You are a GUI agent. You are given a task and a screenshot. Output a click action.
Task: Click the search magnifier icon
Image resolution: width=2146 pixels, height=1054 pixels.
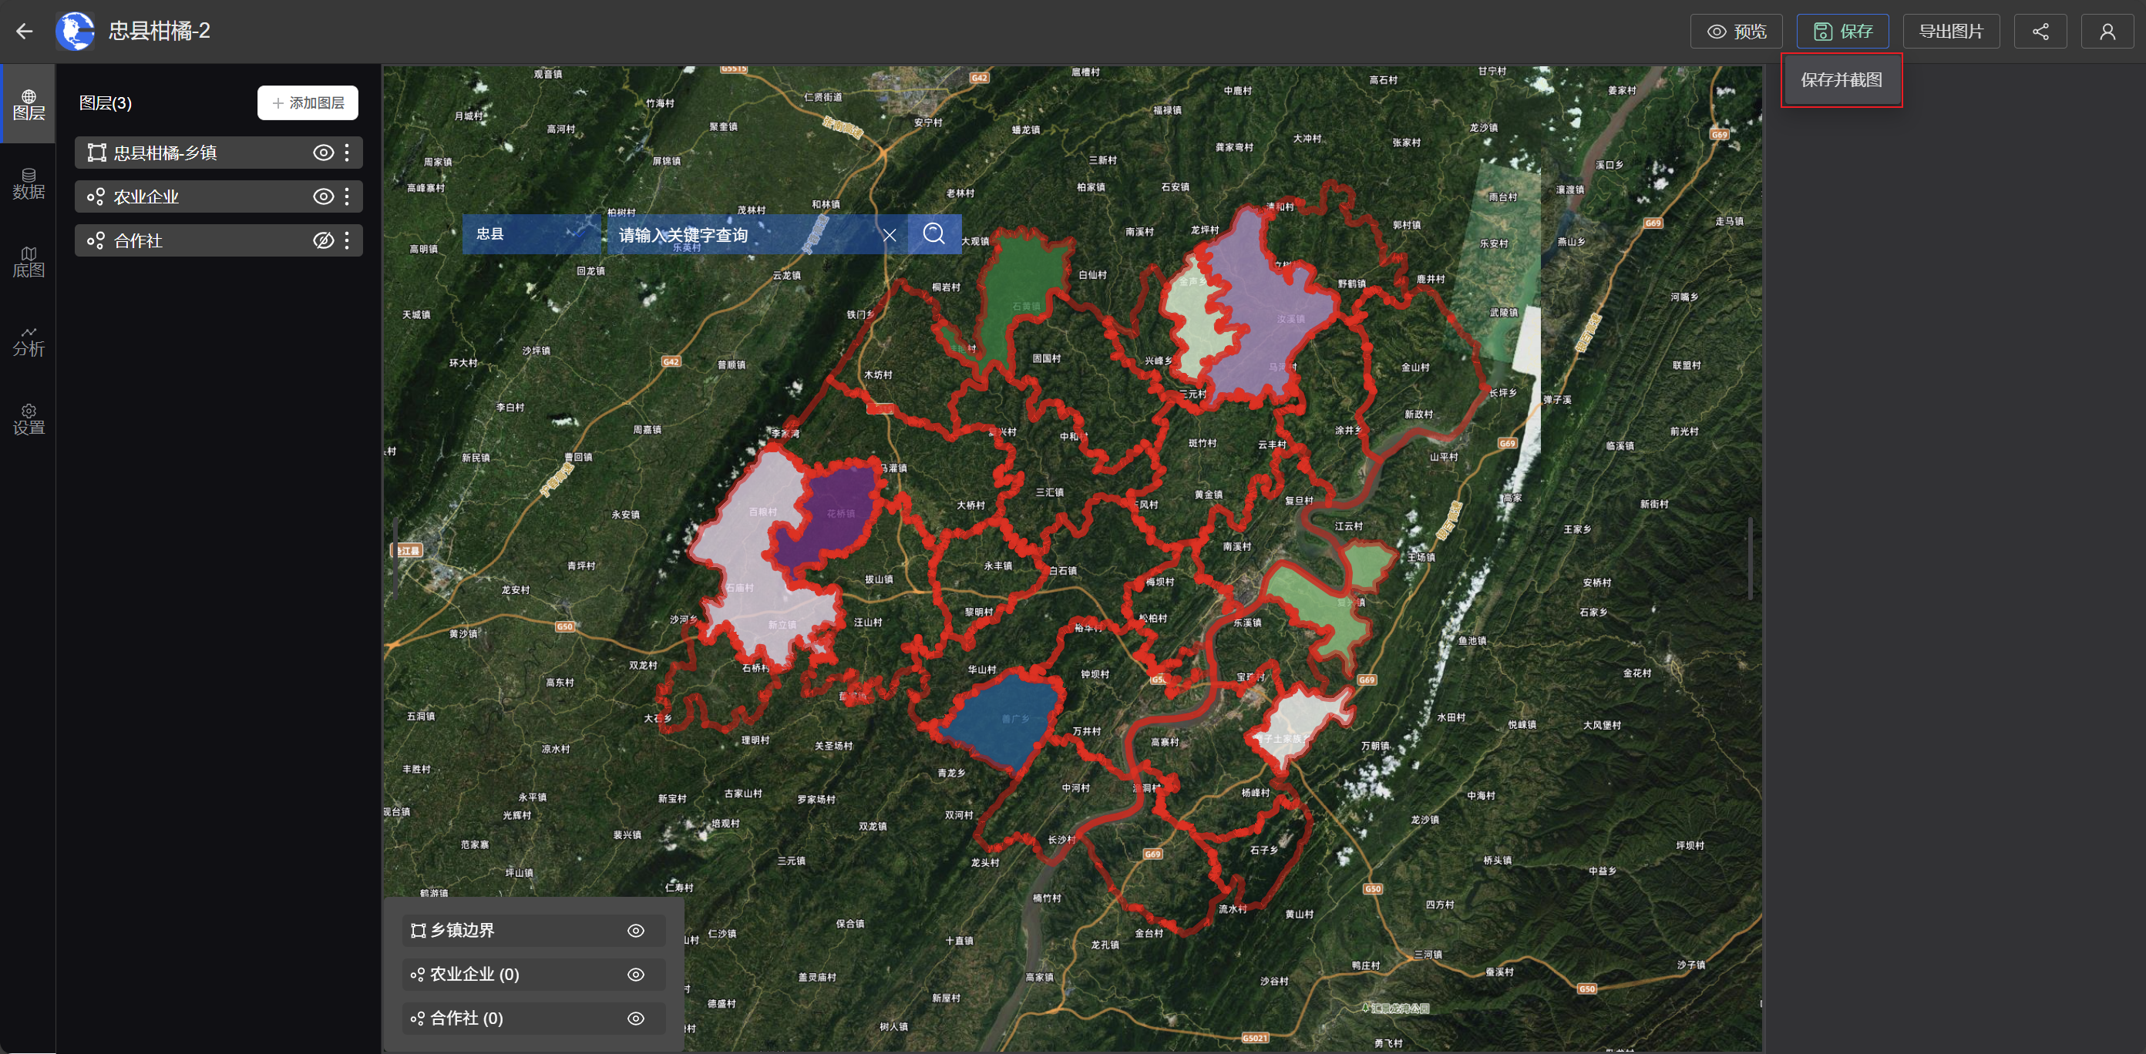tap(933, 234)
